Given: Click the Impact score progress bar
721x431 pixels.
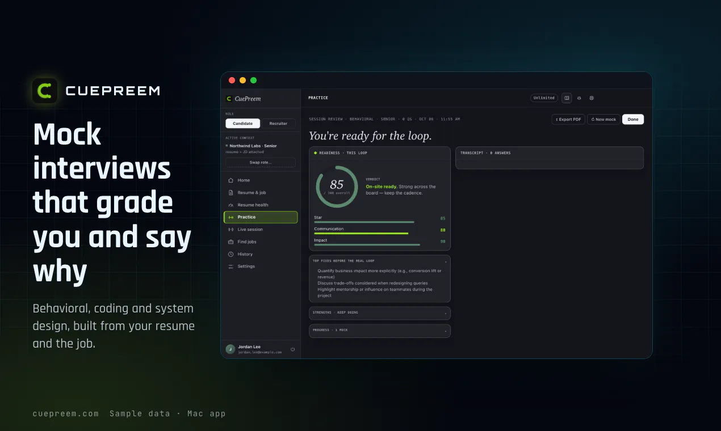Looking at the screenshot, I should point(367,245).
